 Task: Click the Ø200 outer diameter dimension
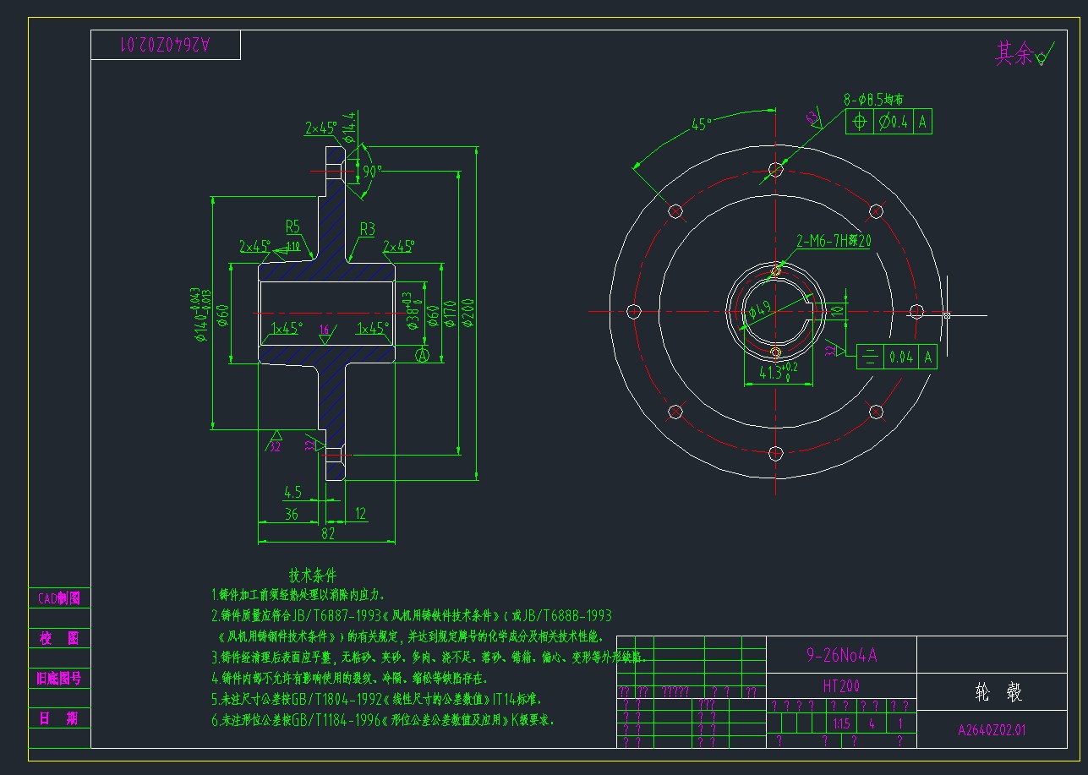[467, 313]
